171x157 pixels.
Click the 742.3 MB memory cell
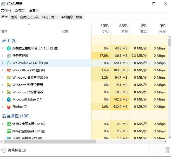tap(120, 99)
